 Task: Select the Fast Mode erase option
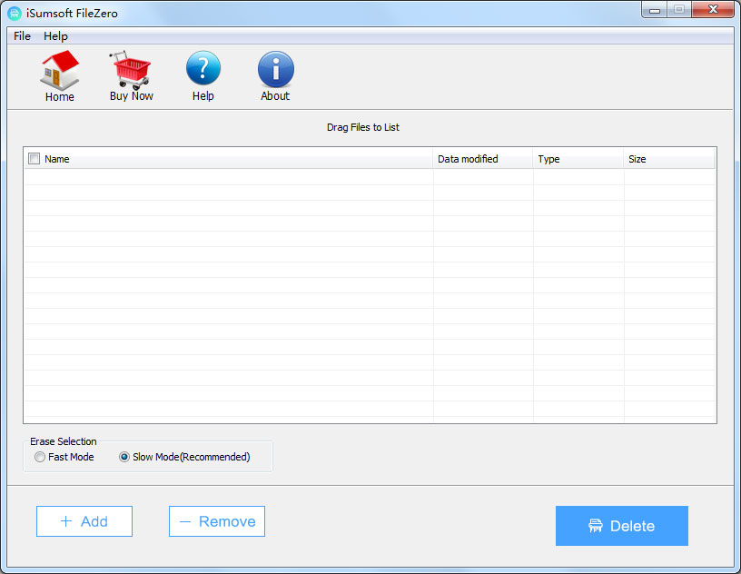[40, 458]
